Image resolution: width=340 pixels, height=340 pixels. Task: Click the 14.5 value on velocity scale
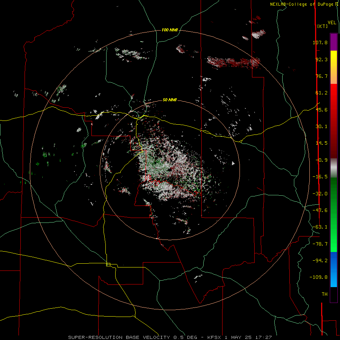(321, 143)
